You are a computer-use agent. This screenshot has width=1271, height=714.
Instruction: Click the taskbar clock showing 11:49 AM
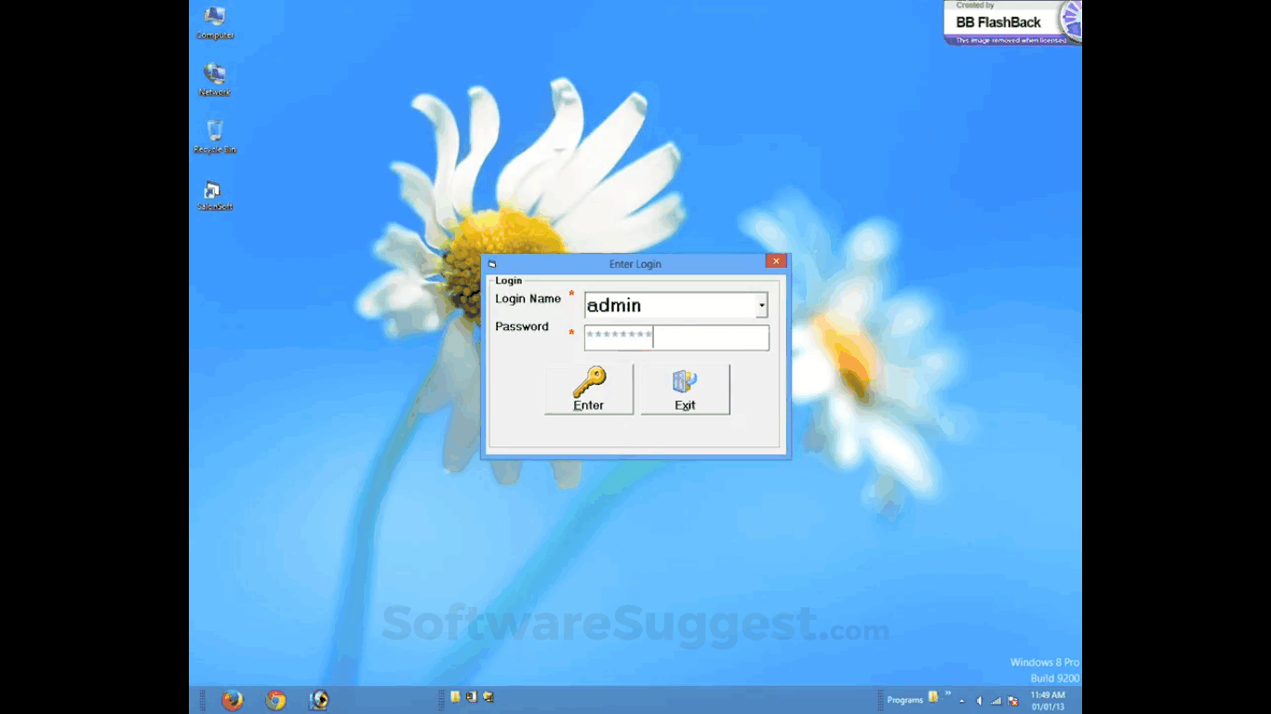coord(1048,700)
